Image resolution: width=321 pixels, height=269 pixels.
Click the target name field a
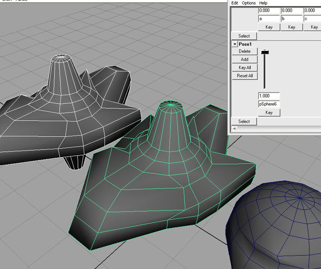[x=269, y=18]
